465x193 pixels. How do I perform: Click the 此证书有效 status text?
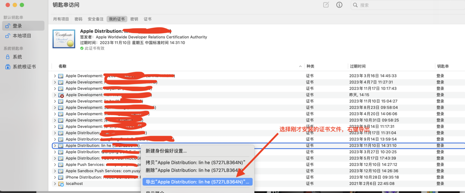94,49
